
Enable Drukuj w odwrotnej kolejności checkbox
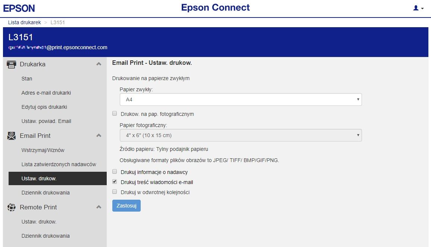pos(115,191)
